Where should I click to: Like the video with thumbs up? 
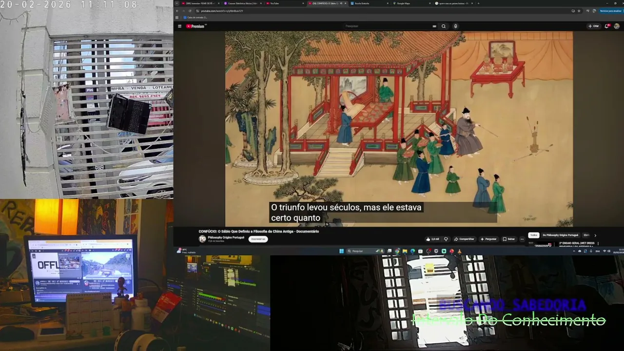[432, 239]
